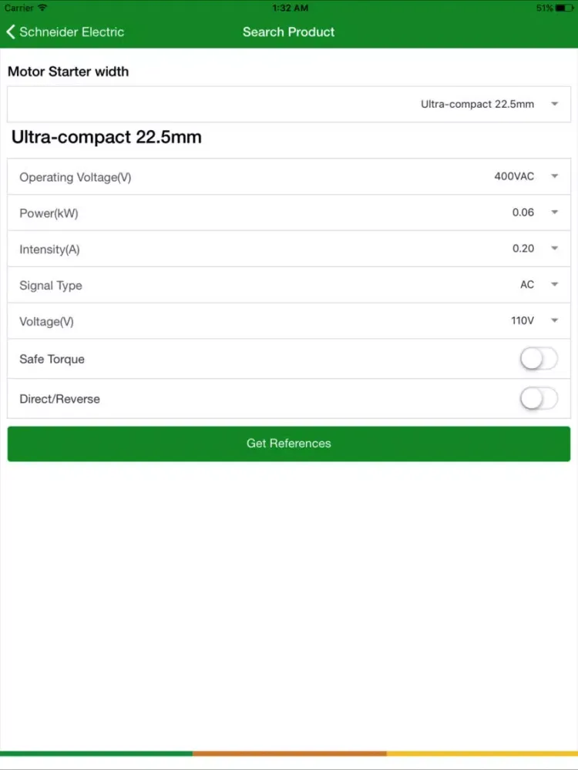Screen dimensions: 578x770
Task: Toggle the Direct/Reverse switch
Action: (x=539, y=399)
